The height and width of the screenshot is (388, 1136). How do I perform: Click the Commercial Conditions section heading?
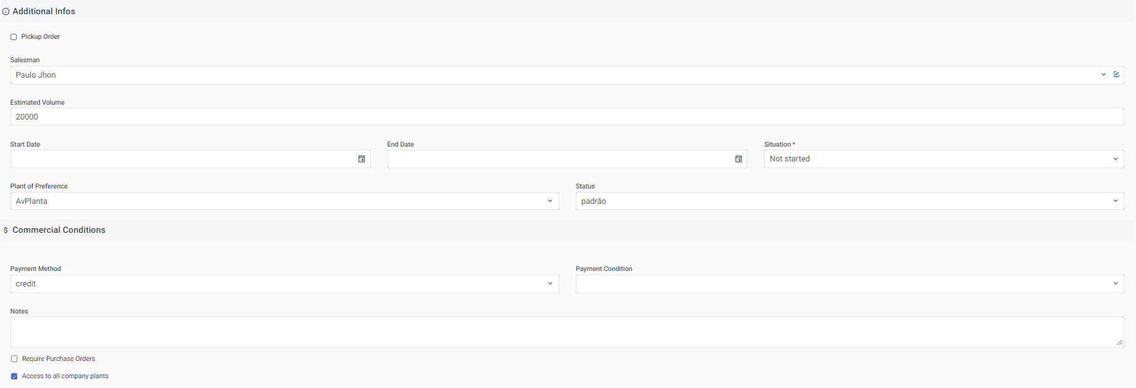tap(59, 230)
